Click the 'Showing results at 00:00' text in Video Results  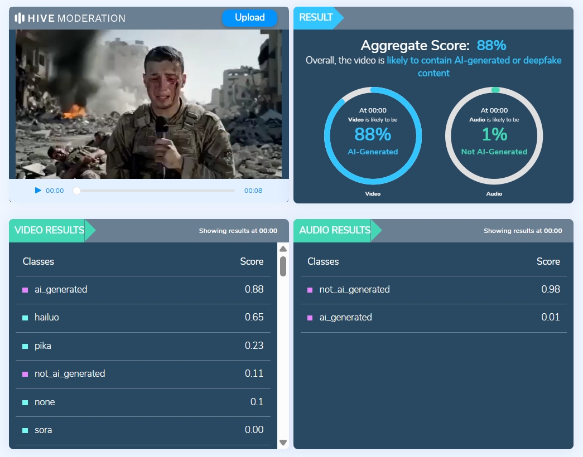[238, 231]
